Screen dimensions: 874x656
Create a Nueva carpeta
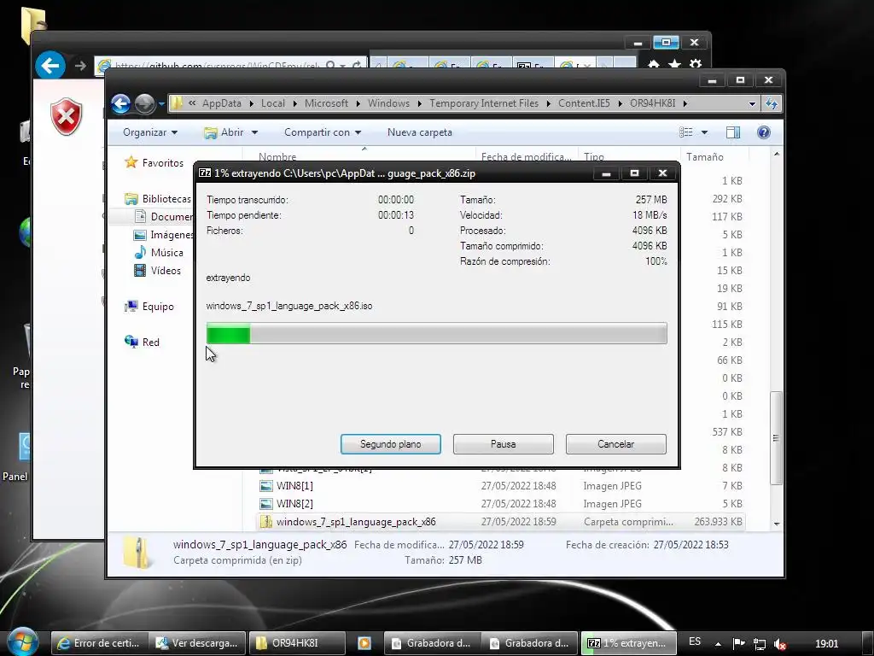point(420,132)
